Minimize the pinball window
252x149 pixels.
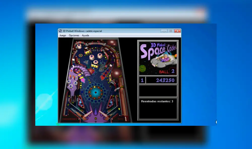pos(164,31)
